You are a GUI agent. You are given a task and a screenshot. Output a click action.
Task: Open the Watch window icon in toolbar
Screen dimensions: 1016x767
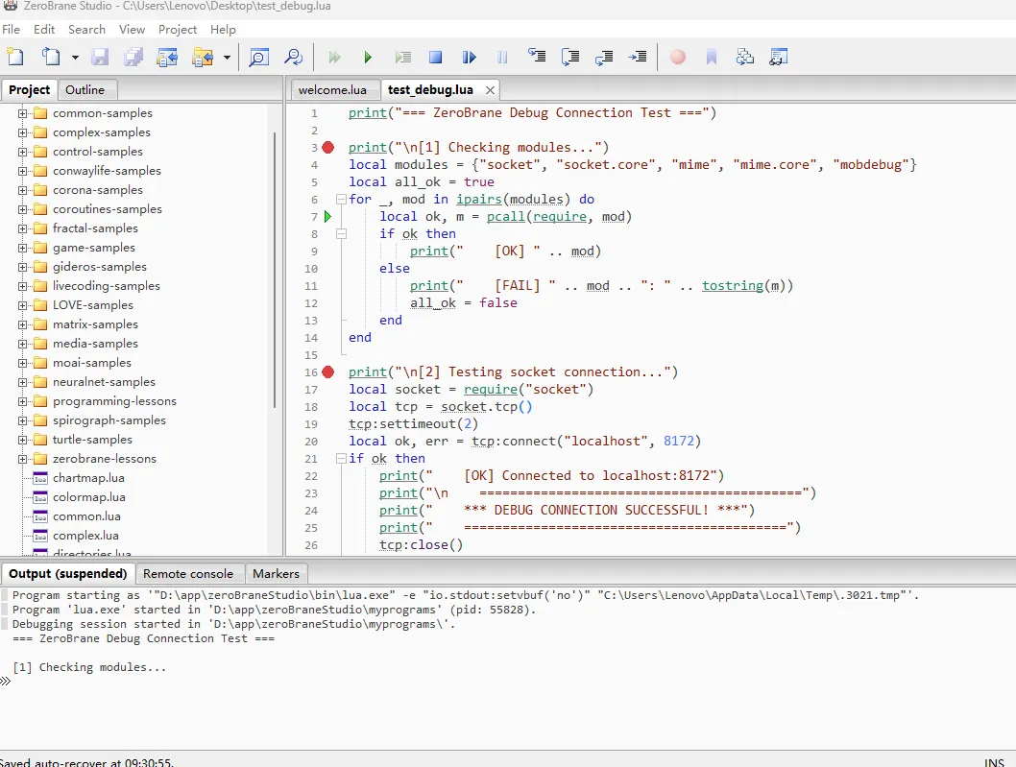(779, 58)
